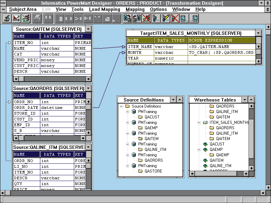Click the Warehouse Tables panel up arrow button

[x=251, y=99]
